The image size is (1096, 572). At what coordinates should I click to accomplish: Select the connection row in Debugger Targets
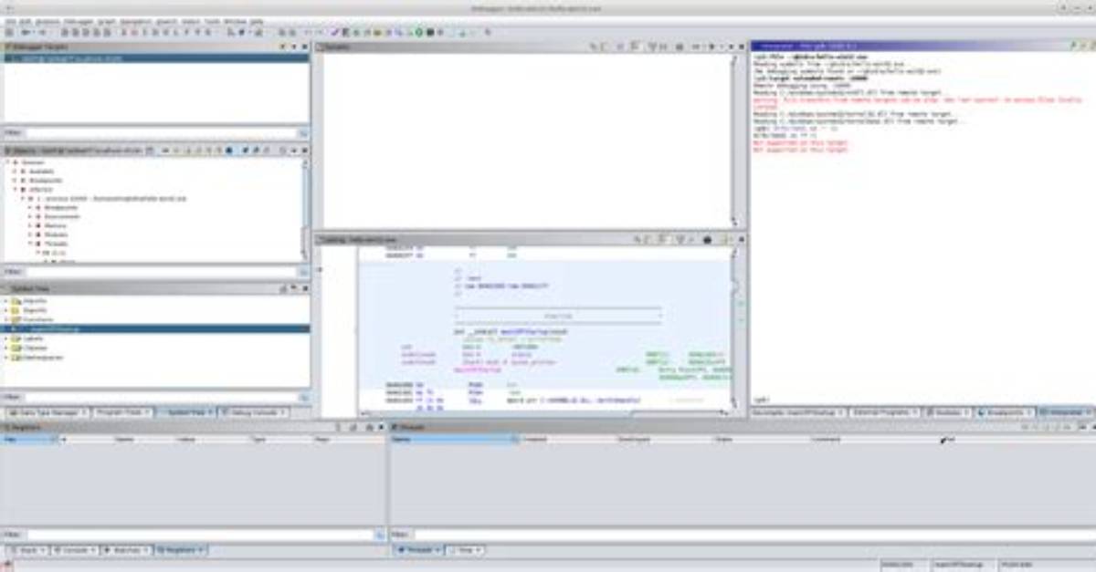(155, 57)
